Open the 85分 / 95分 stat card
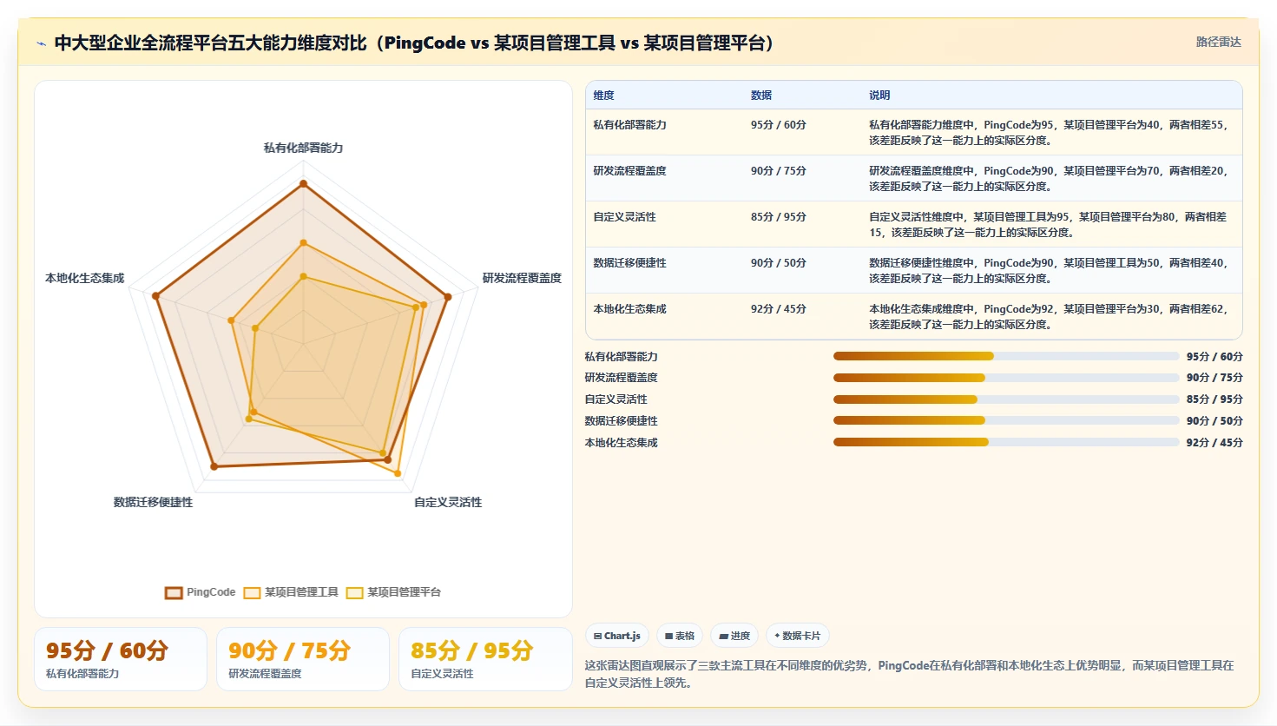 tap(485, 659)
